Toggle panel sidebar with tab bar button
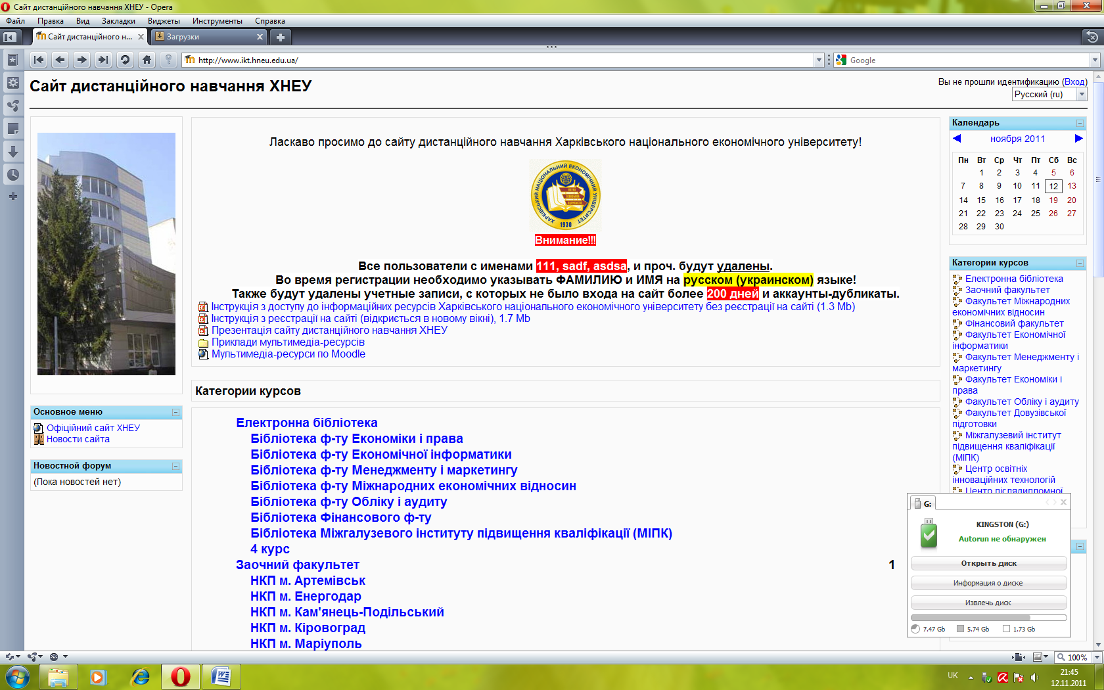1104x690 pixels. pos(10,37)
